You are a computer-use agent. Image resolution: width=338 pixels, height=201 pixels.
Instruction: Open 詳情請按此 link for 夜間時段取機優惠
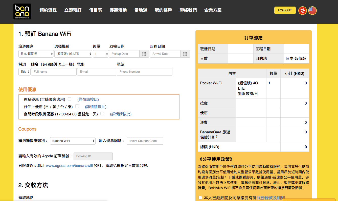point(121,114)
